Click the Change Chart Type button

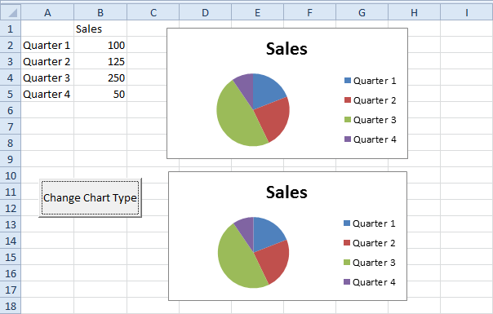(x=91, y=197)
